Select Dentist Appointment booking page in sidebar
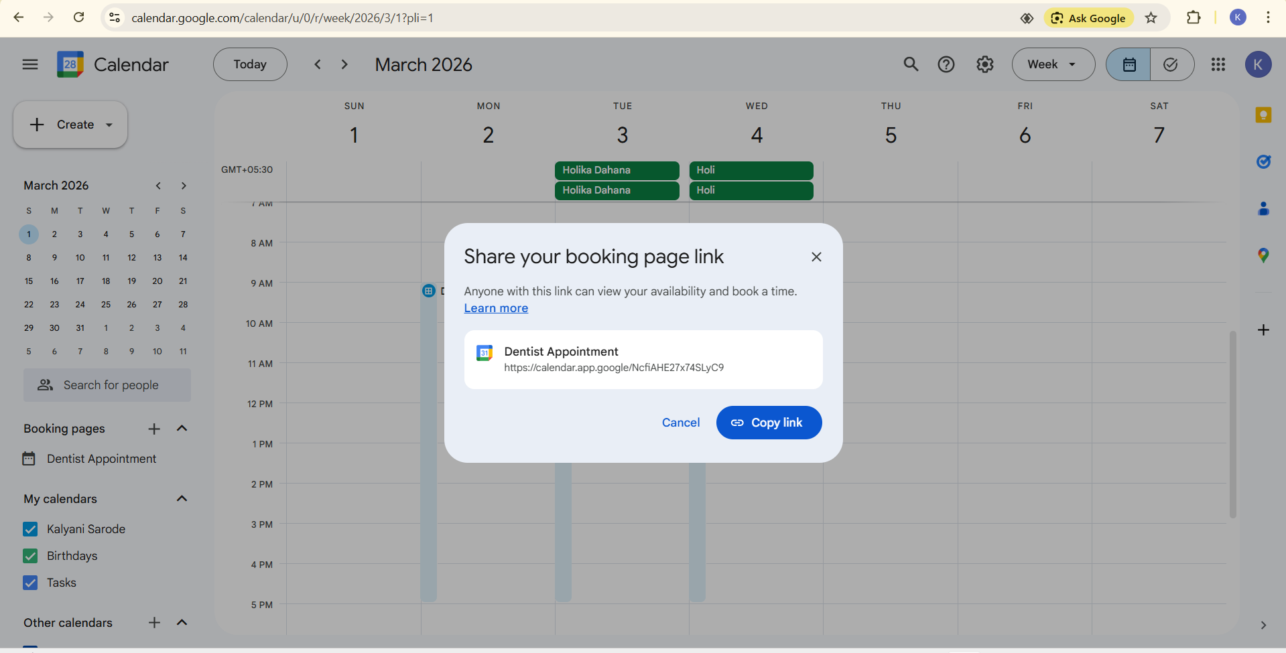The height and width of the screenshot is (653, 1286). 101,459
